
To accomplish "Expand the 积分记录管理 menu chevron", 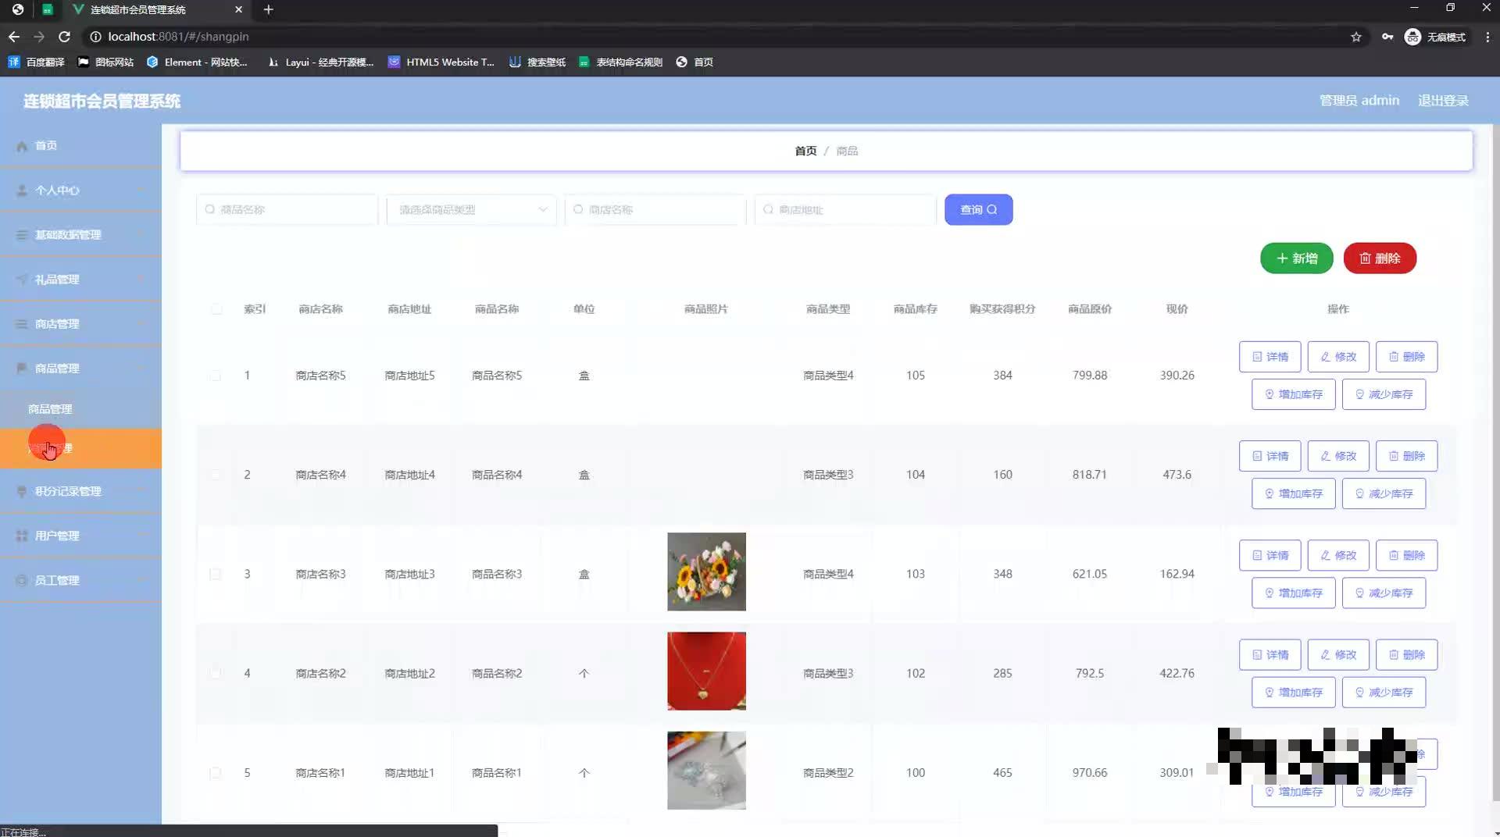I will click(142, 491).
